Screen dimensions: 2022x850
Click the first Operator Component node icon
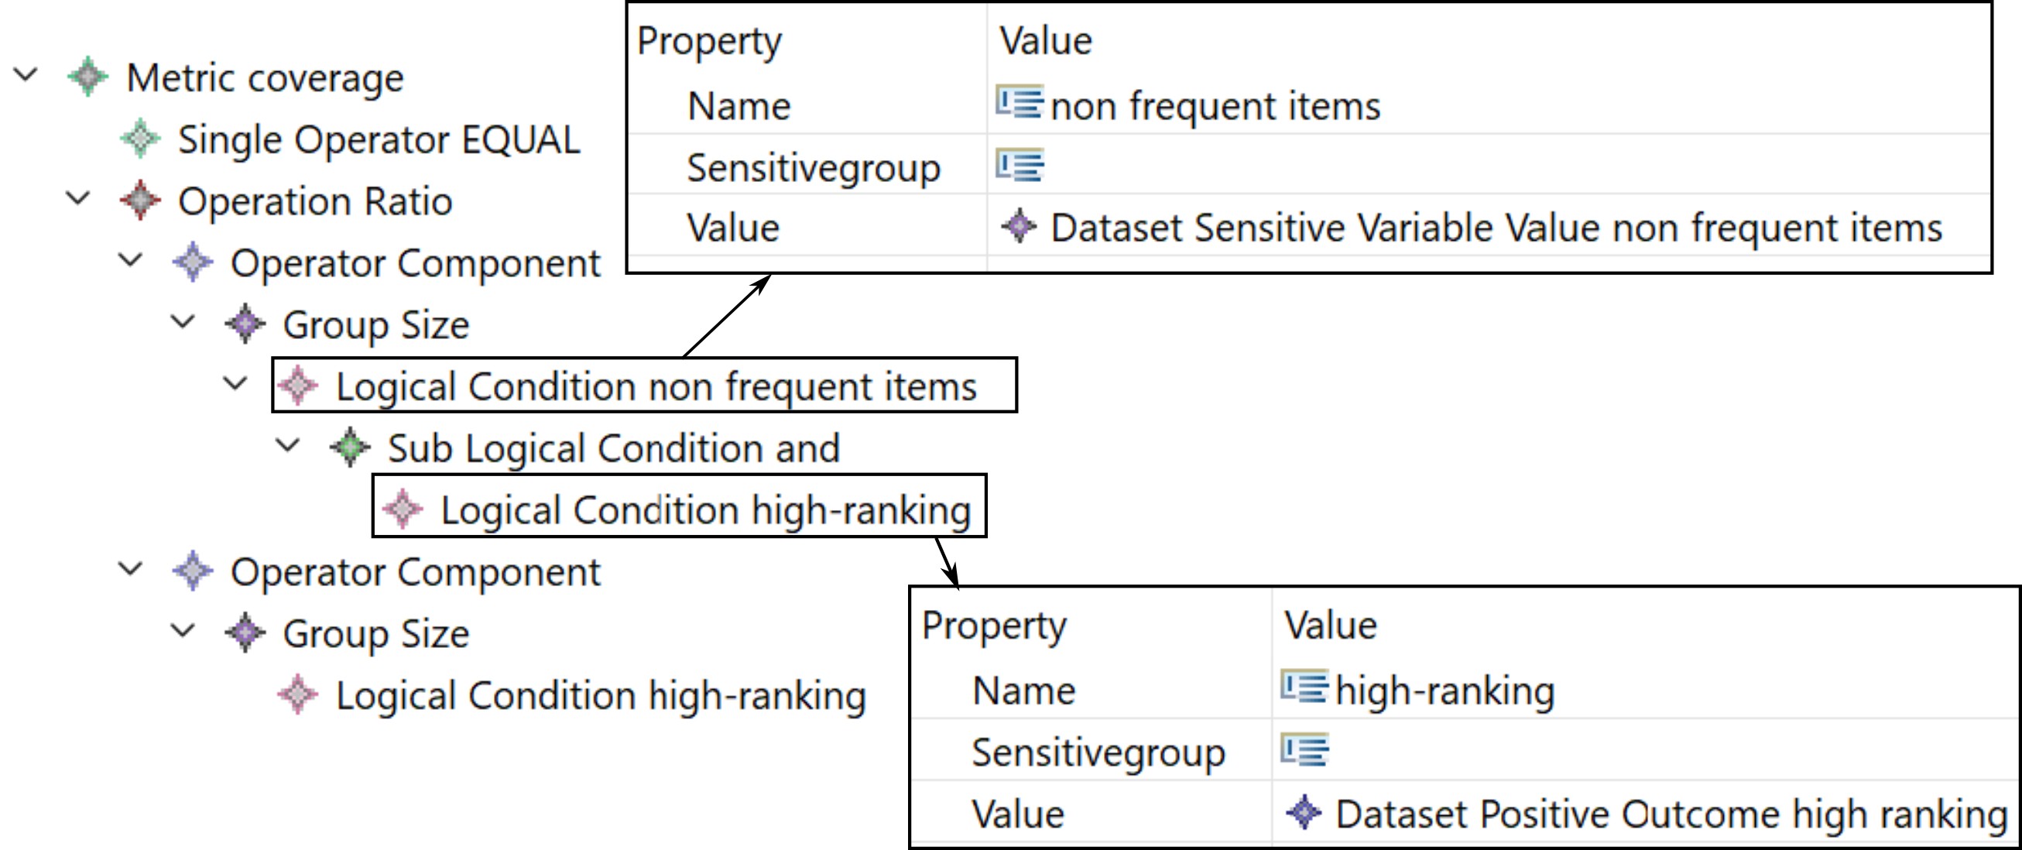click(193, 262)
